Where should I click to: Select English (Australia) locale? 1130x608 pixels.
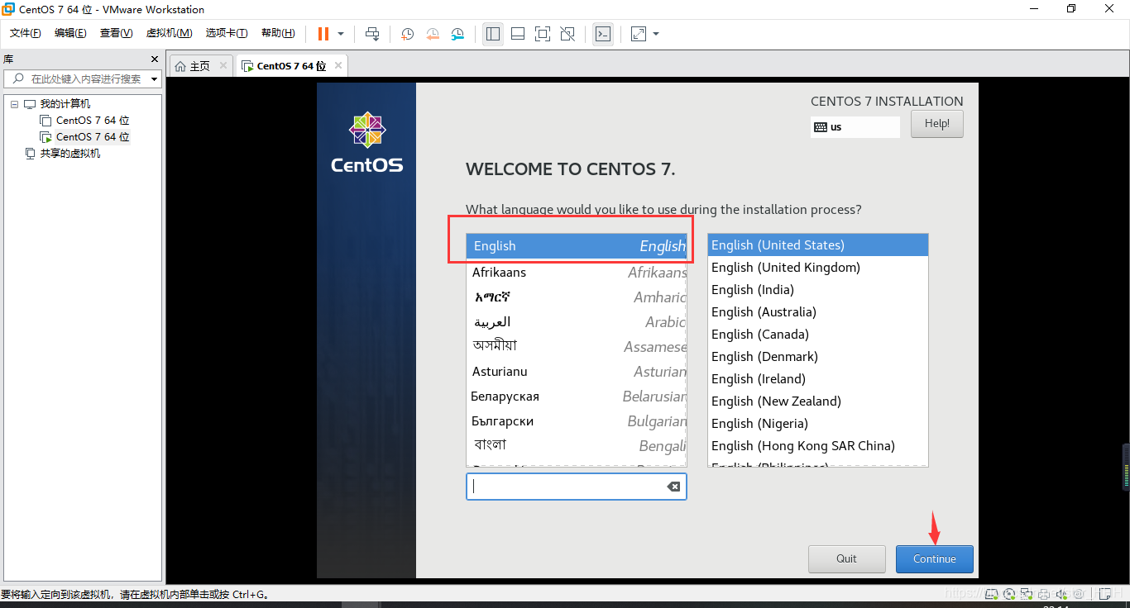(818, 312)
